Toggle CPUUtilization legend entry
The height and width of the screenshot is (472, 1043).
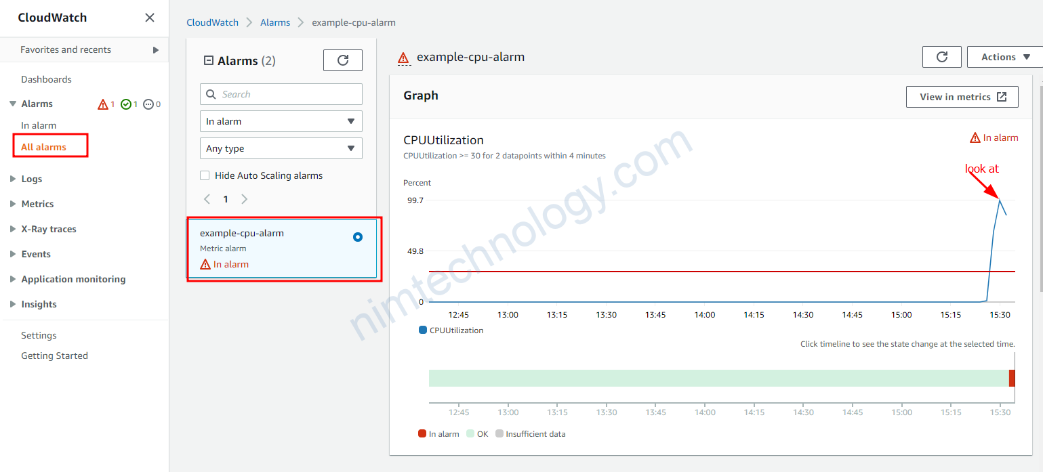451,330
